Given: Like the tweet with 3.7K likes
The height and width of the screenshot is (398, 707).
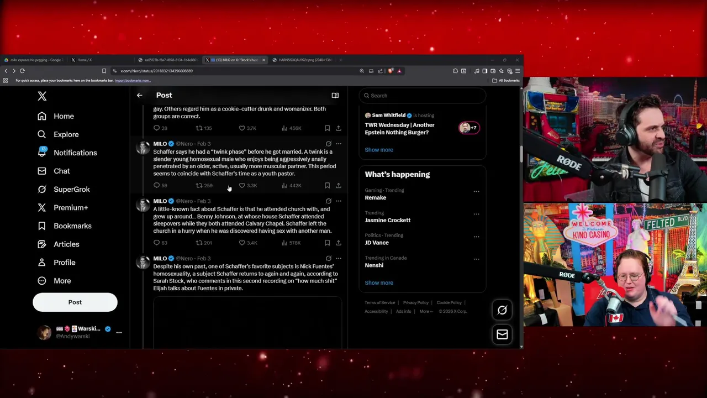Looking at the screenshot, I should (x=247, y=128).
